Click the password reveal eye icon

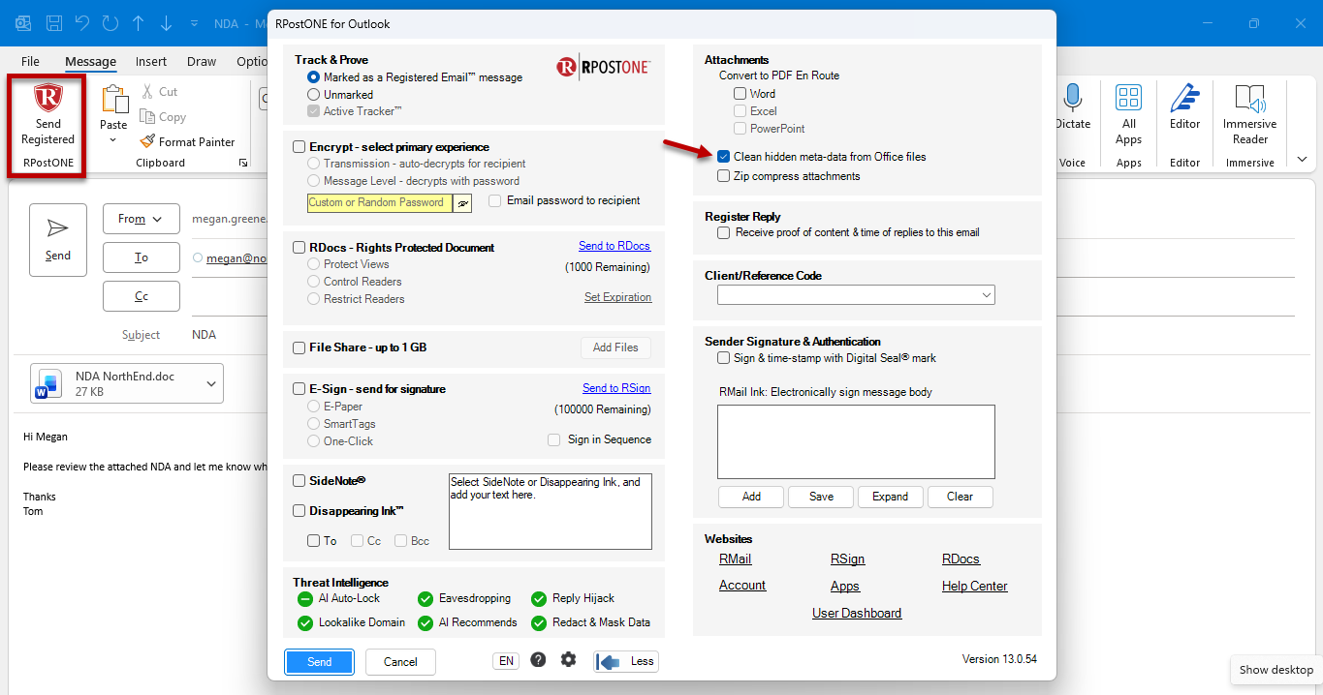(x=463, y=202)
